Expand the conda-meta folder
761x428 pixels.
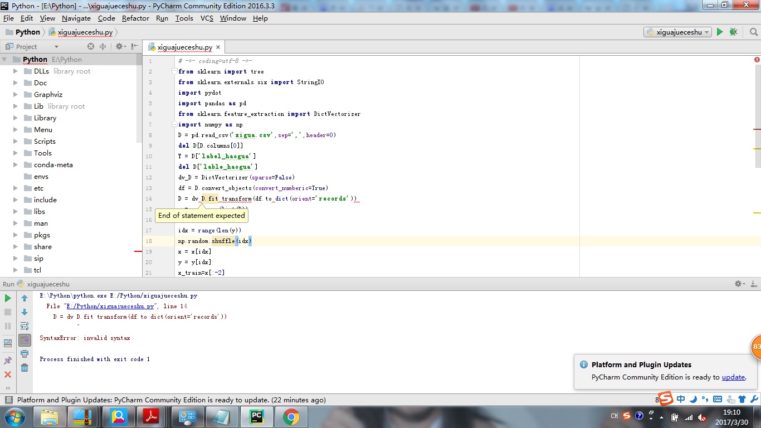click(x=16, y=165)
